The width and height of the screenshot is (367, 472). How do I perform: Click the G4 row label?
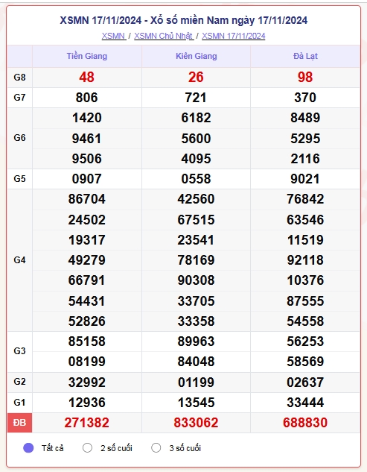19,260
